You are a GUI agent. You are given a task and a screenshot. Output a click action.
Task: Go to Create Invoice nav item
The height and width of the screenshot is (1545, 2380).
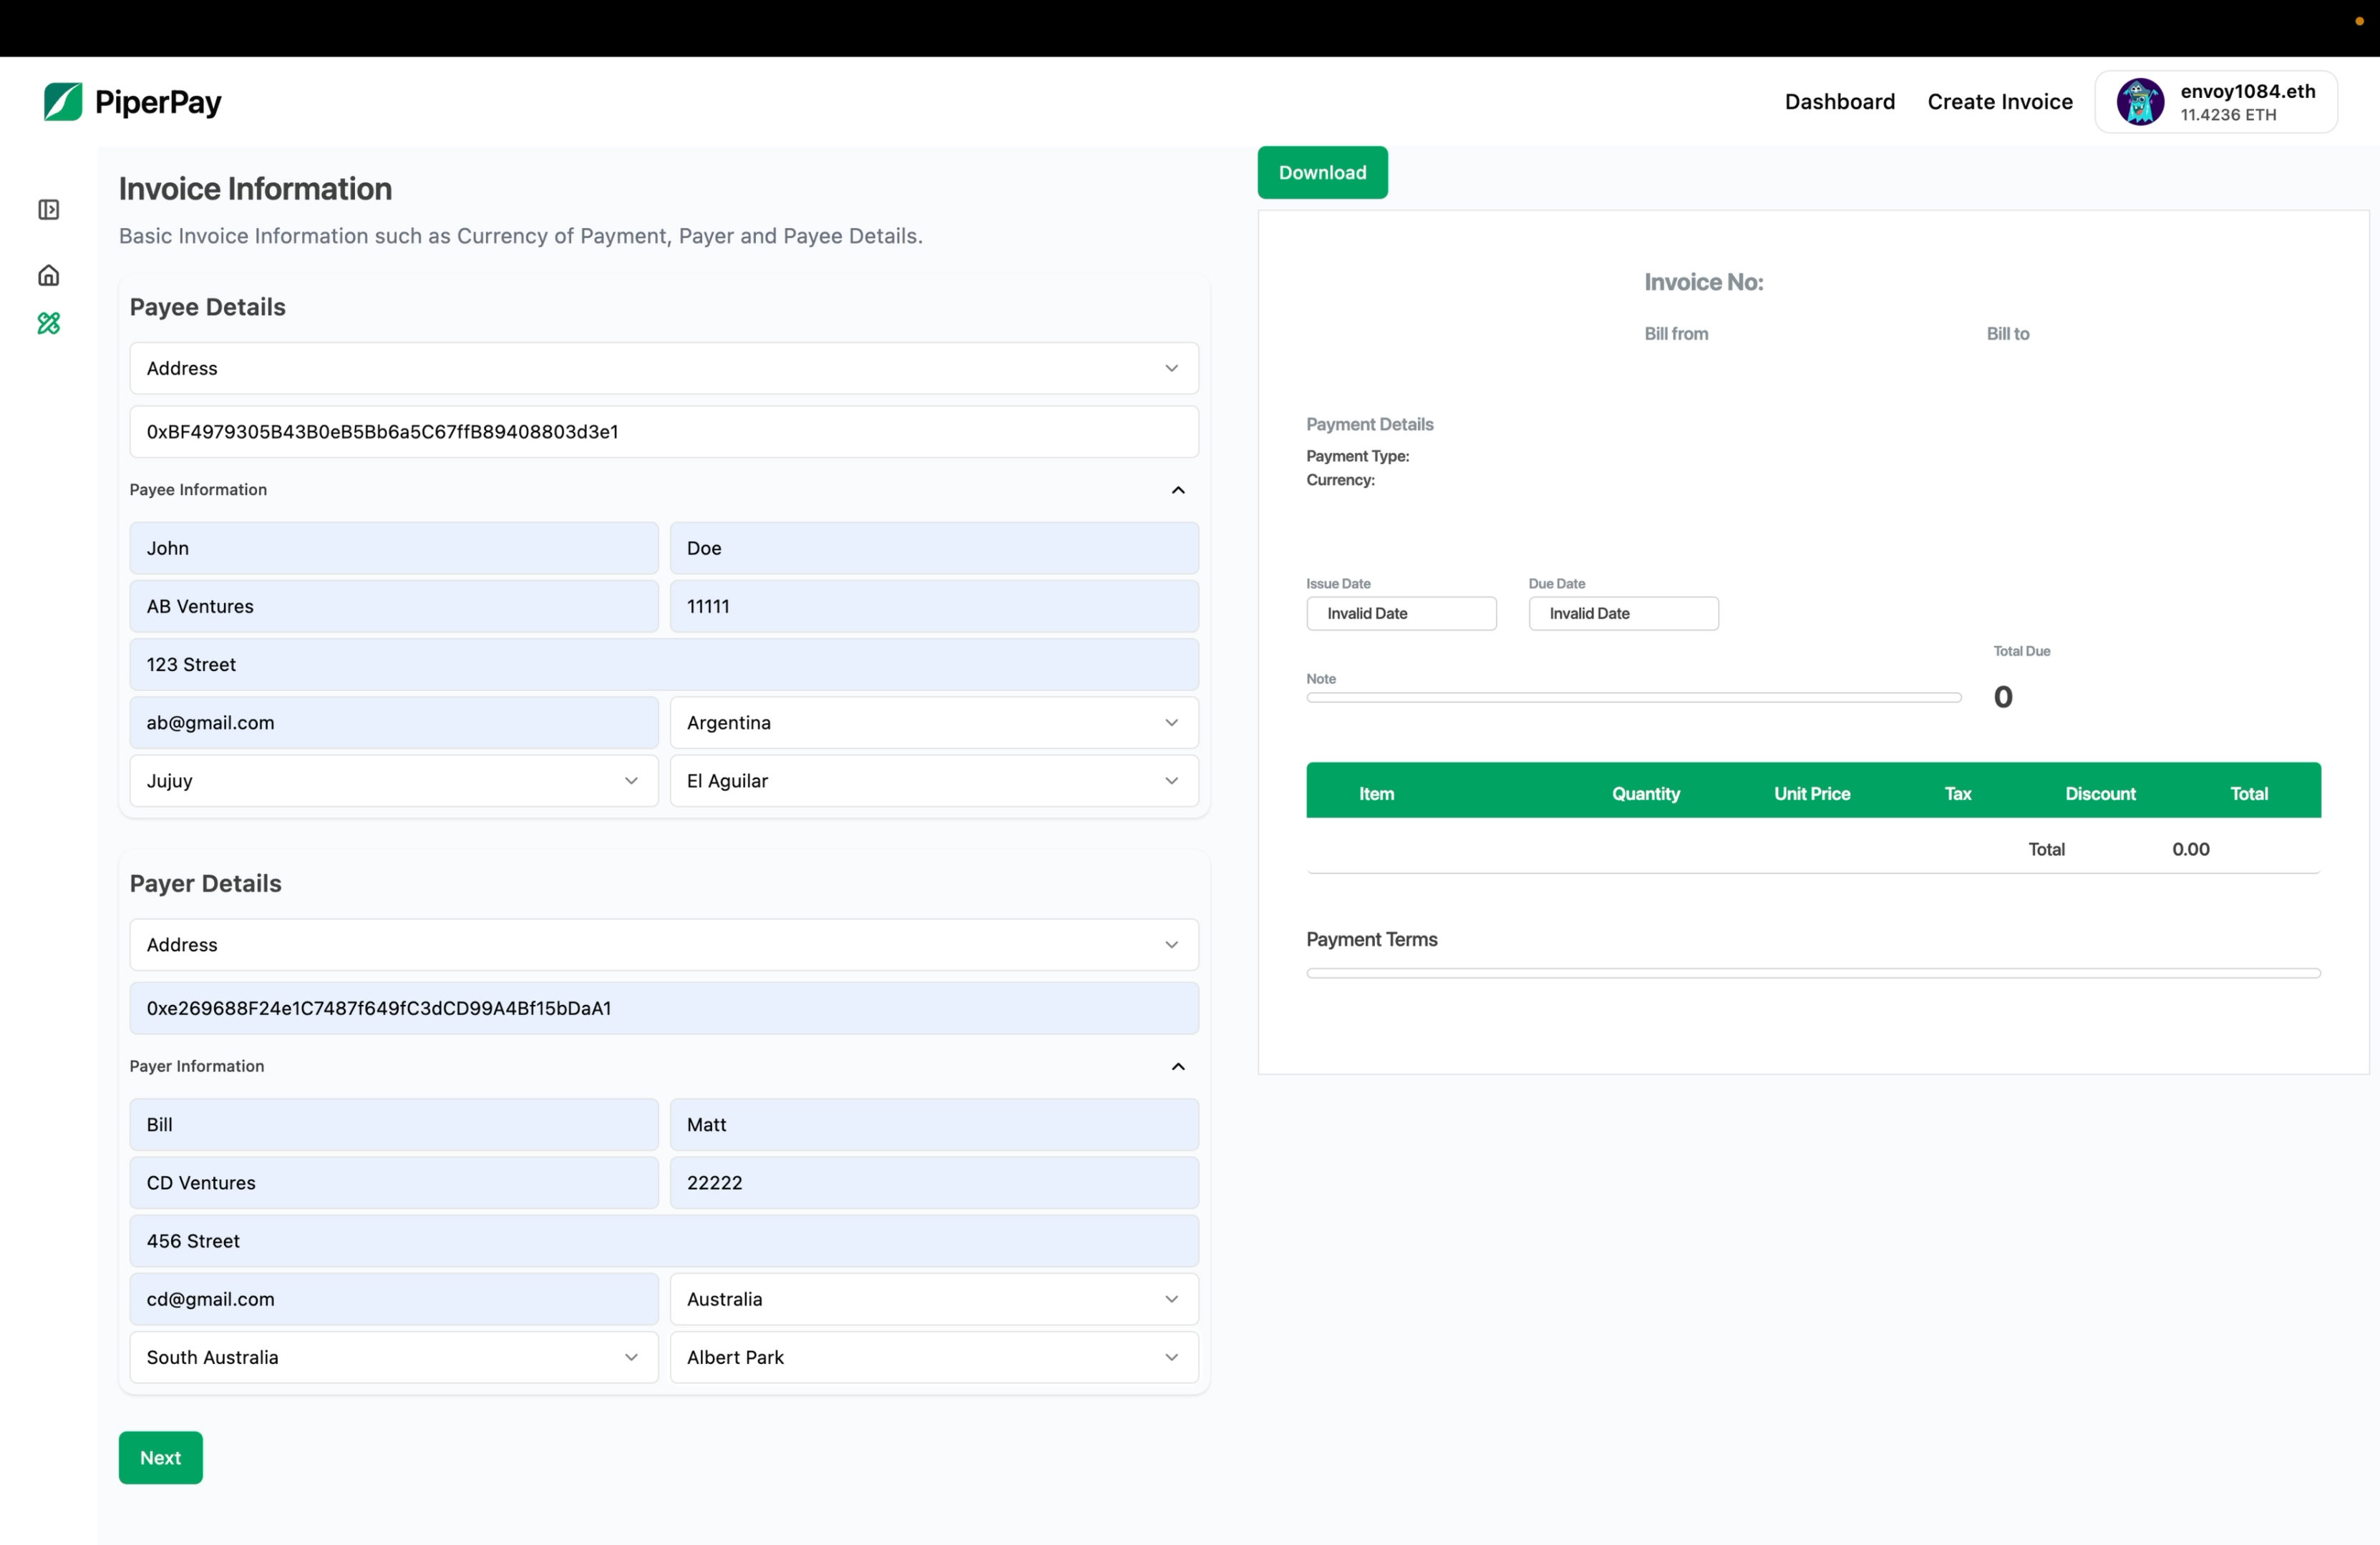click(x=1999, y=102)
